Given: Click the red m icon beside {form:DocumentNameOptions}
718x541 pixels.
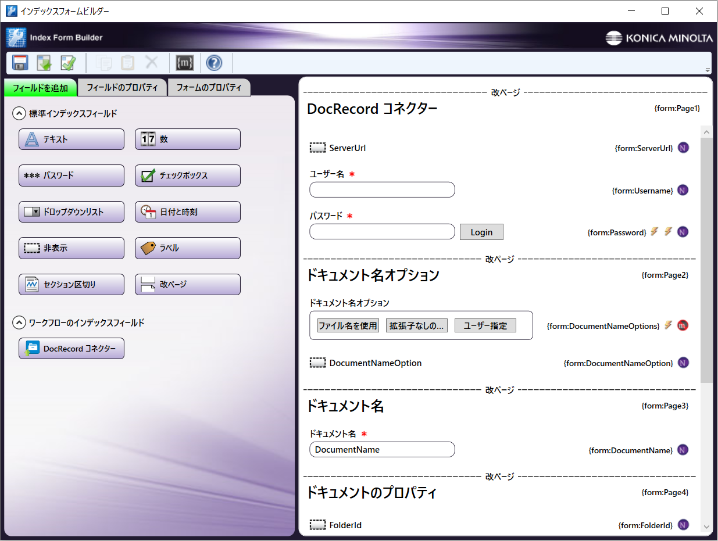Looking at the screenshot, I should click(683, 325).
